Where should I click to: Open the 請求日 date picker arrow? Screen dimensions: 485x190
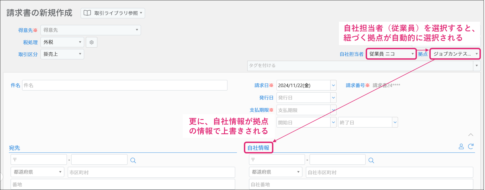click(x=333, y=86)
